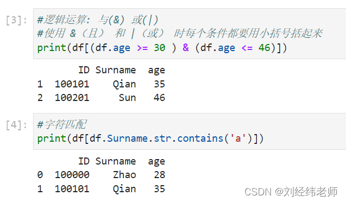346x202 pixels.
Task: Click the cell 3 prompt label
Action: pyautogui.click(x=16, y=20)
